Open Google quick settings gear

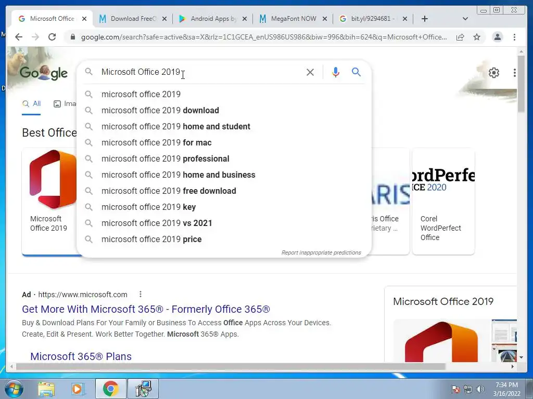[x=494, y=73]
